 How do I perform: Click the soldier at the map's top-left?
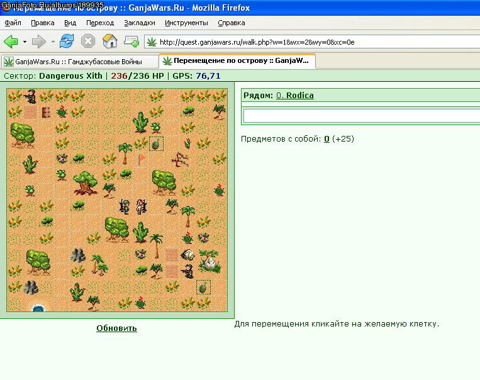[x=31, y=96]
